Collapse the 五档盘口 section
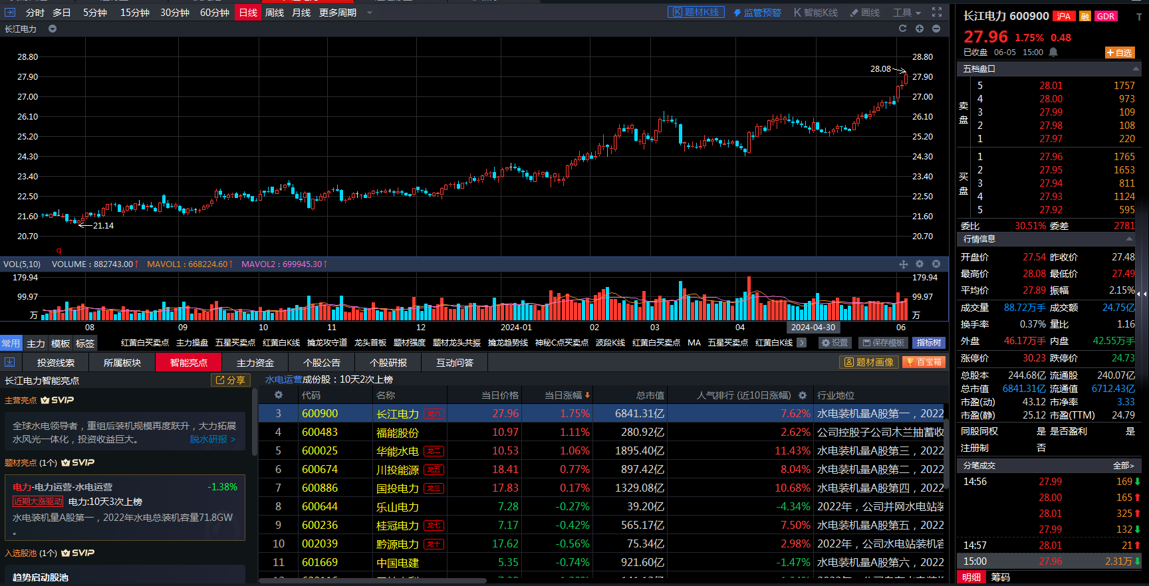The width and height of the screenshot is (1149, 586). [x=1135, y=68]
